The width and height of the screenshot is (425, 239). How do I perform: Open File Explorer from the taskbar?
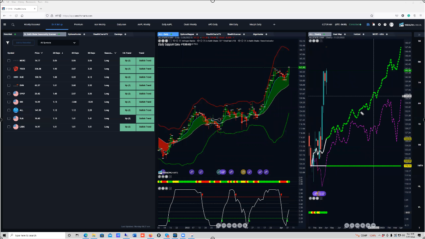point(94,235)
